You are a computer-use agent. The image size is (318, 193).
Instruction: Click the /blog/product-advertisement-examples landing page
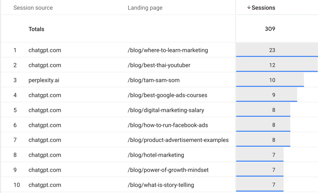click(178, 140)
